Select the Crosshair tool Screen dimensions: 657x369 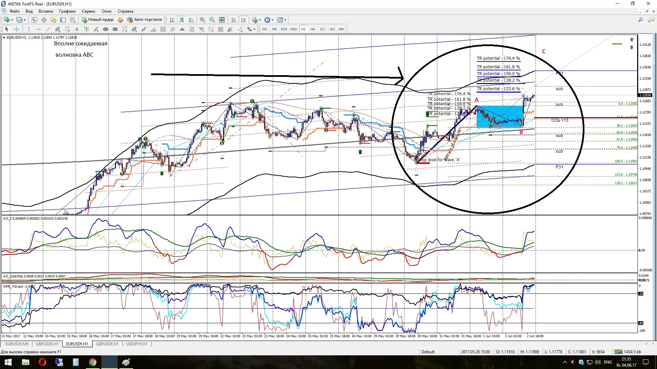tap(16, 29)
